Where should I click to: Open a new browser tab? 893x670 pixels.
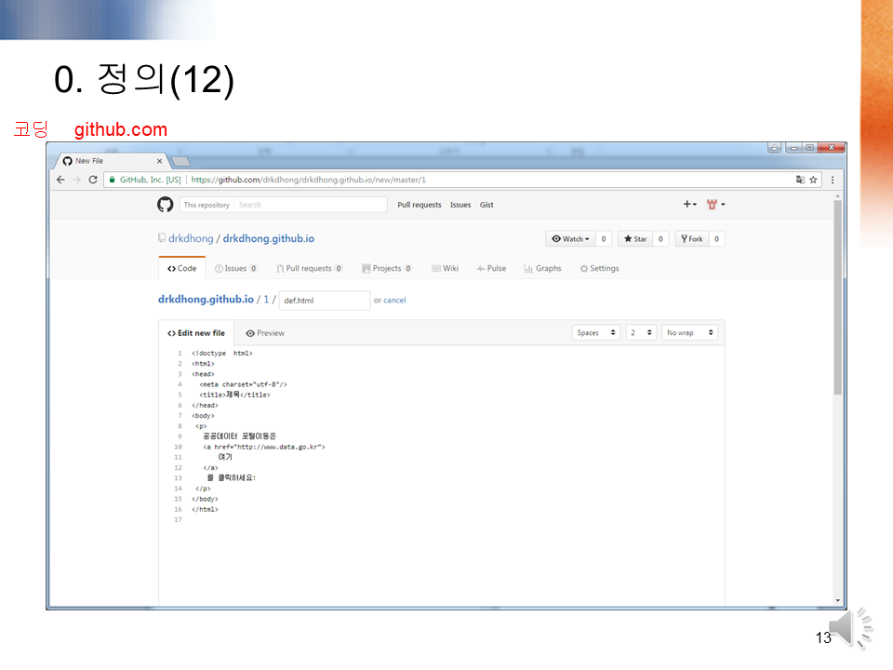tap(180, 161)
